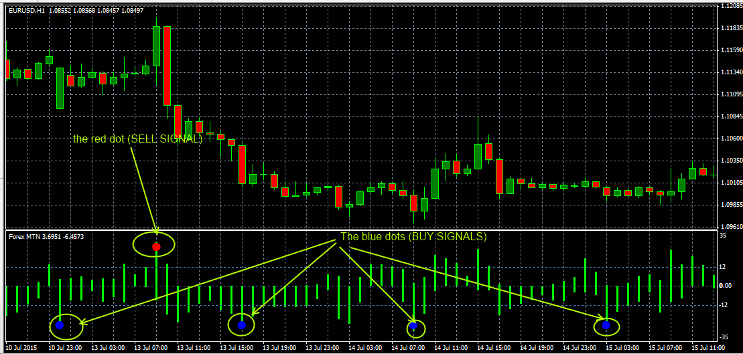Screen dimensions: 743x354
Task: Click the 1.11590 price axis label
Action: 730,50
